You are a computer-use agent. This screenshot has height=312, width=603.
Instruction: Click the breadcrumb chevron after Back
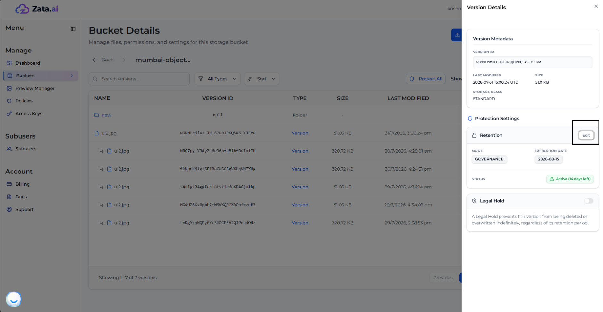click(x=124, y=60)
